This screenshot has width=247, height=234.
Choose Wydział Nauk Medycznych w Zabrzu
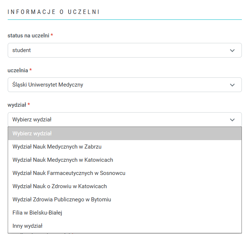click(57, 147)
